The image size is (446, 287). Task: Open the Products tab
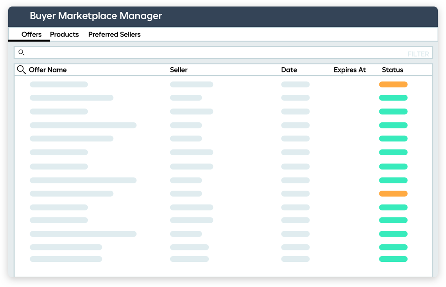coord(64,35)
